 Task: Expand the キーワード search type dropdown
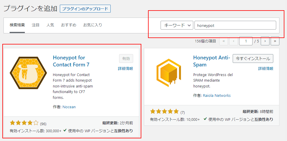[x=177, y=25]
